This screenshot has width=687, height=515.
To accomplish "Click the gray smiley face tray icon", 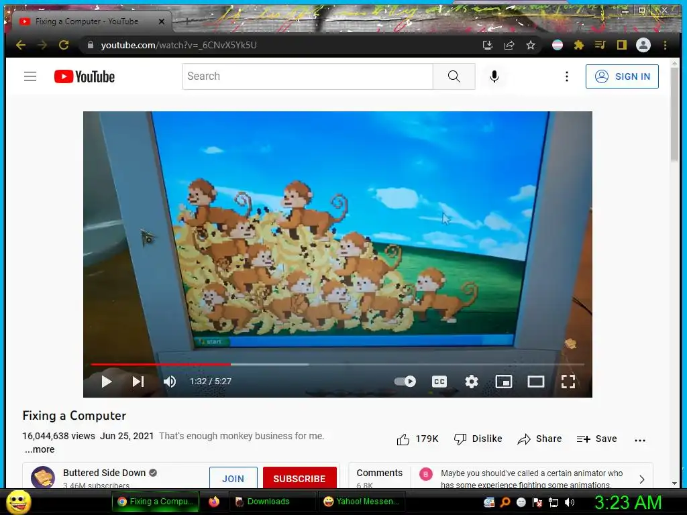I will tap(521, 502).
